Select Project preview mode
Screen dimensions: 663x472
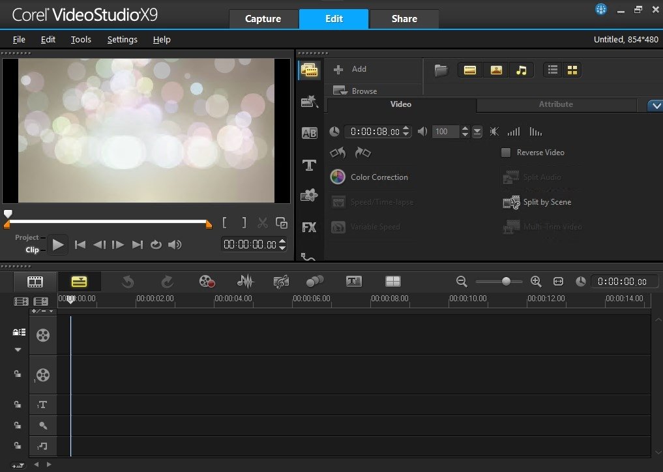tap(27, 238)
